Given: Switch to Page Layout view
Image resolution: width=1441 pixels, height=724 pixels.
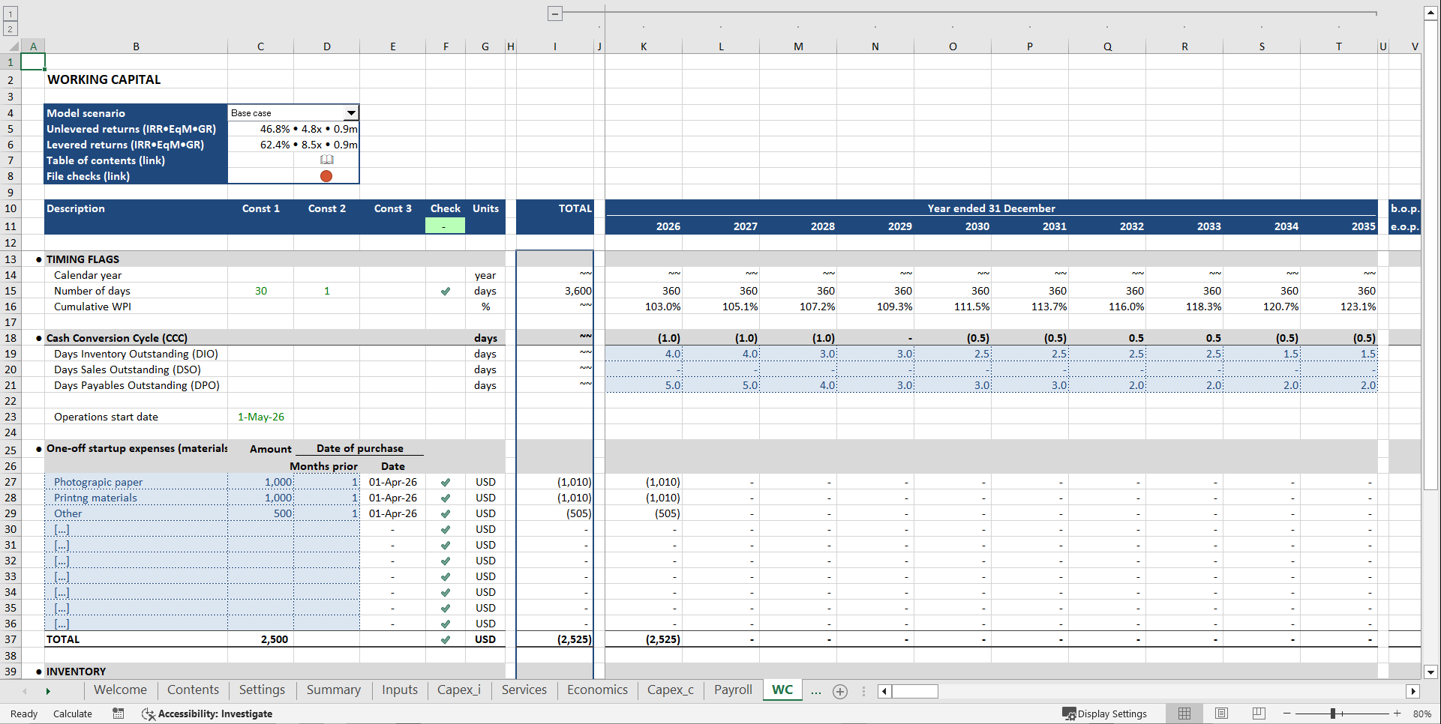Looking at the screenshot, I should pyautogui.click(x=1221, y=713).
